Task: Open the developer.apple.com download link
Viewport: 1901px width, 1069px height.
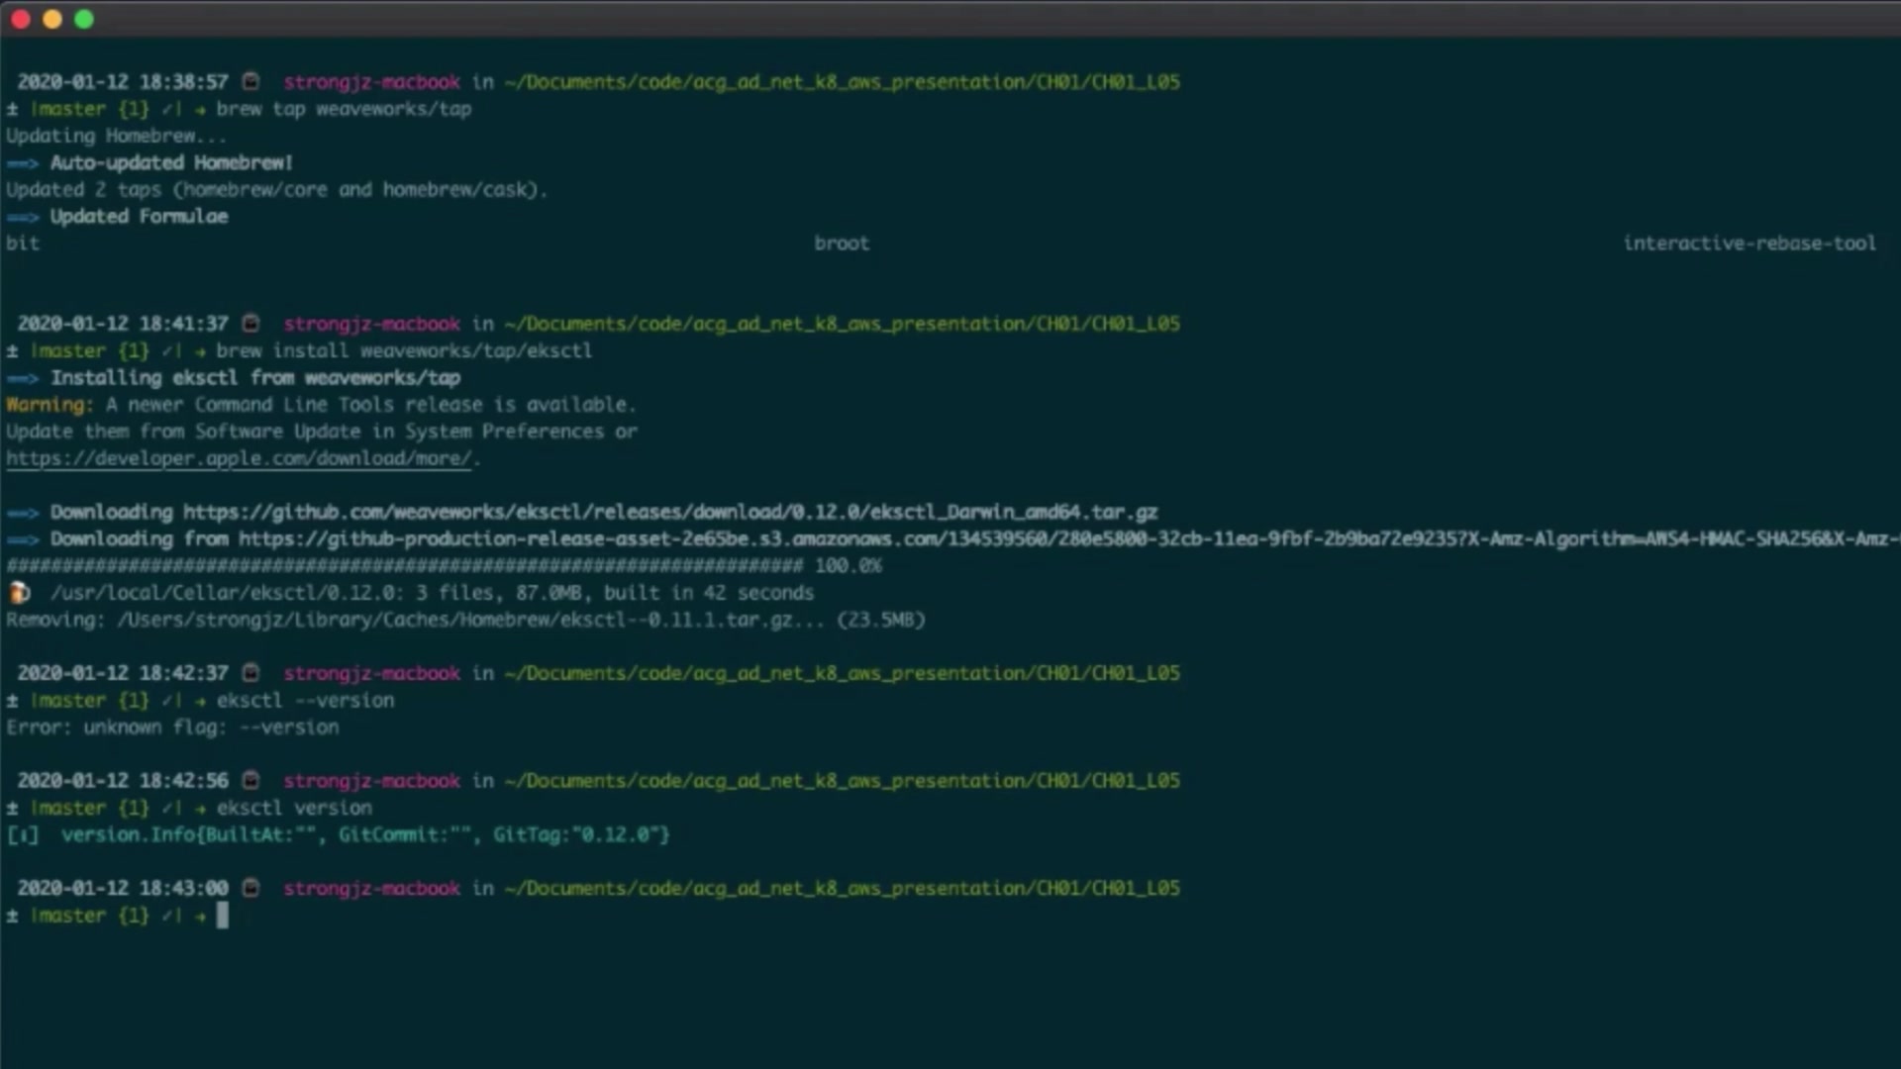Action: click(239, 458)
